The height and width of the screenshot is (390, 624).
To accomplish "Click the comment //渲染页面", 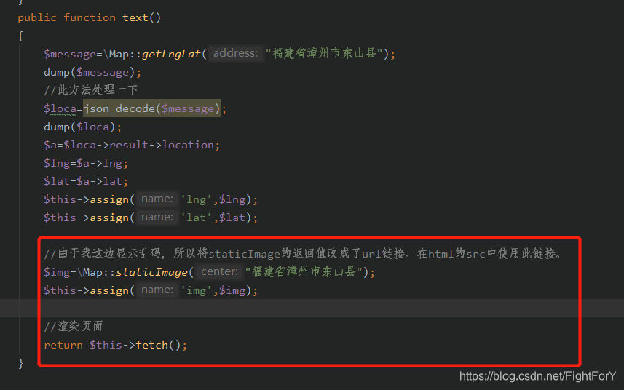I will (74, 327).
